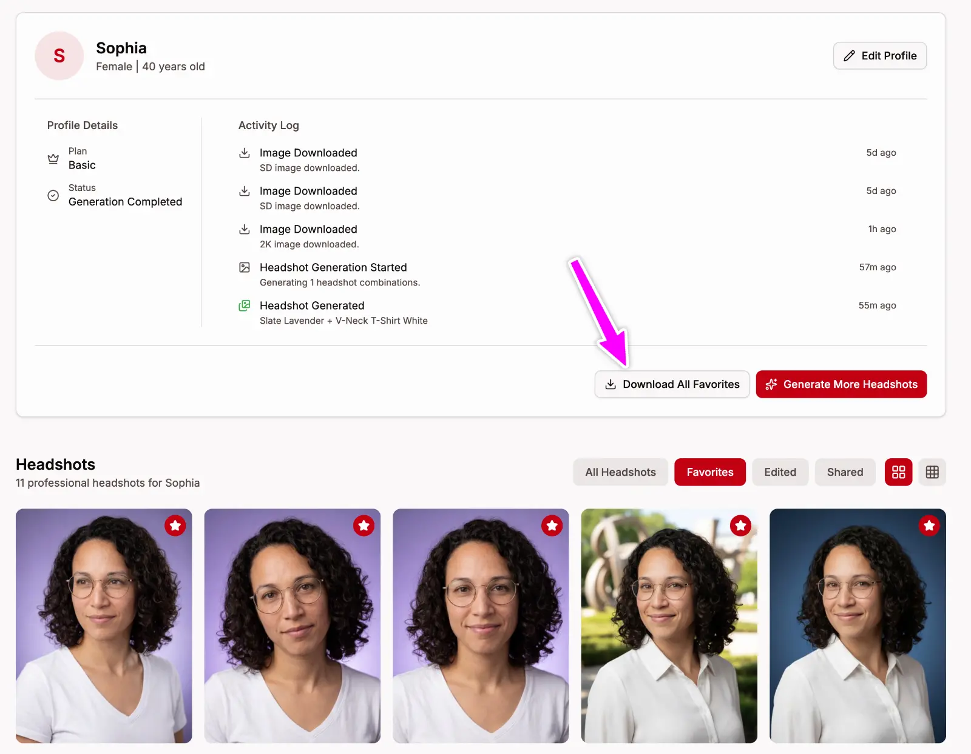
Task: Click the checkmark icon beside Status
Action: [x=53, y=195]
